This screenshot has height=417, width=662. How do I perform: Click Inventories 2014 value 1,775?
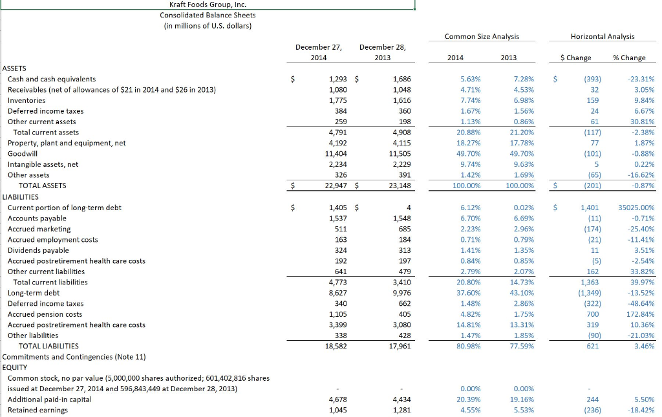coord(337,100)
